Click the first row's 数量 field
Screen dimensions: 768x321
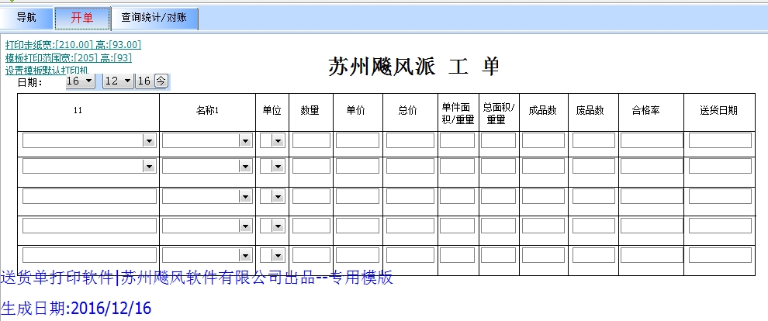pos(312,140)
